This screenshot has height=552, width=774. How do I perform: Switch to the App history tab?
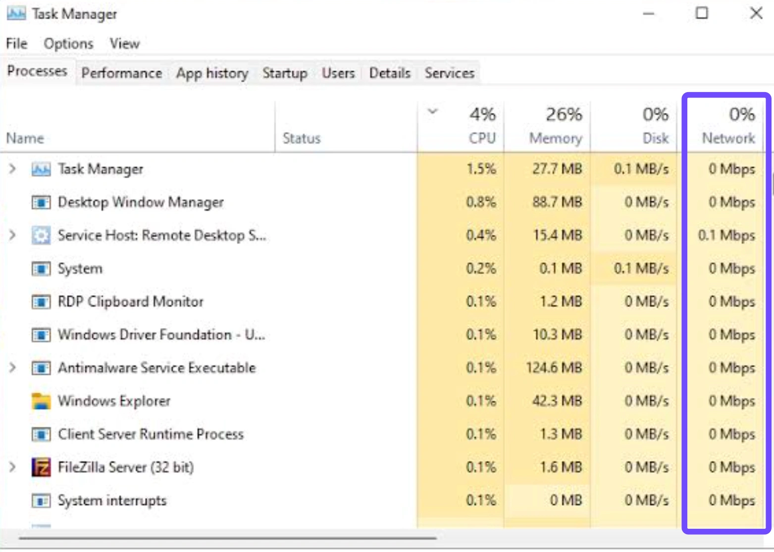212,73
